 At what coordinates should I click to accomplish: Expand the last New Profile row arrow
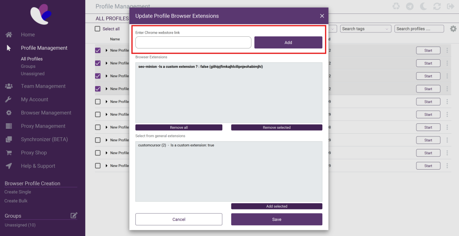click(x=107, y=166)
